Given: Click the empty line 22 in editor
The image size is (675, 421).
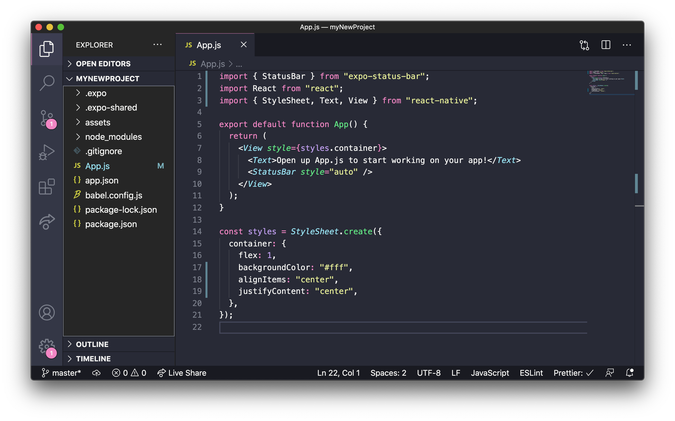Looking at the screenshot, I should [403, 327].
